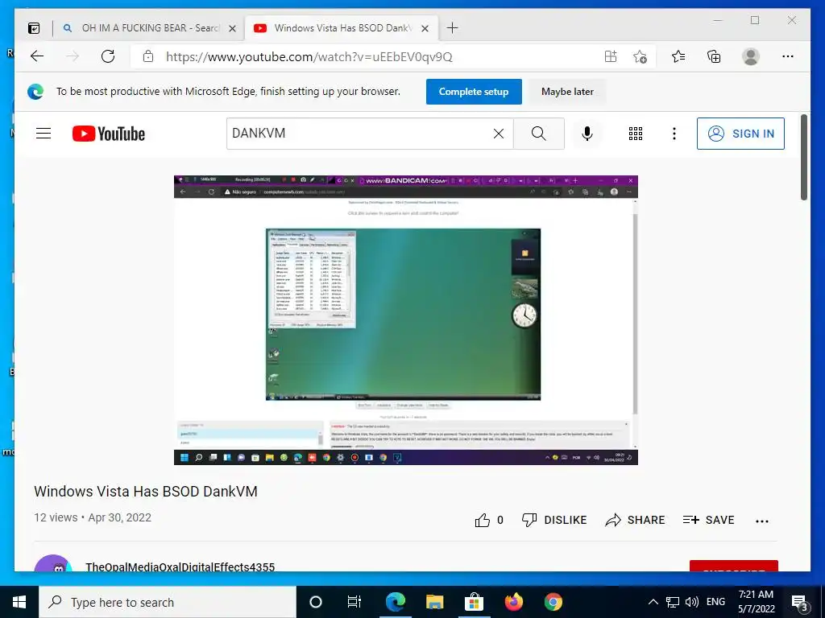Switch input language ENG
Screen dimensions: 825x618
click(x=715, y=602)
